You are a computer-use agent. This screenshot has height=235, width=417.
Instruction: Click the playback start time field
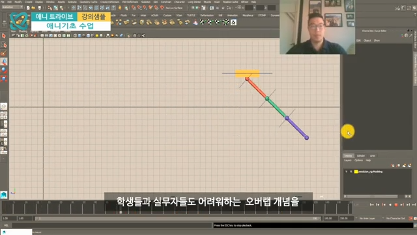pyautogui.click(x=25, y=219)
